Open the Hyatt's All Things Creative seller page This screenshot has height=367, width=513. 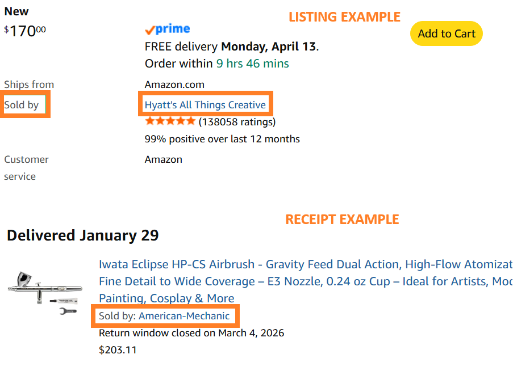click(x=205, y=104)
